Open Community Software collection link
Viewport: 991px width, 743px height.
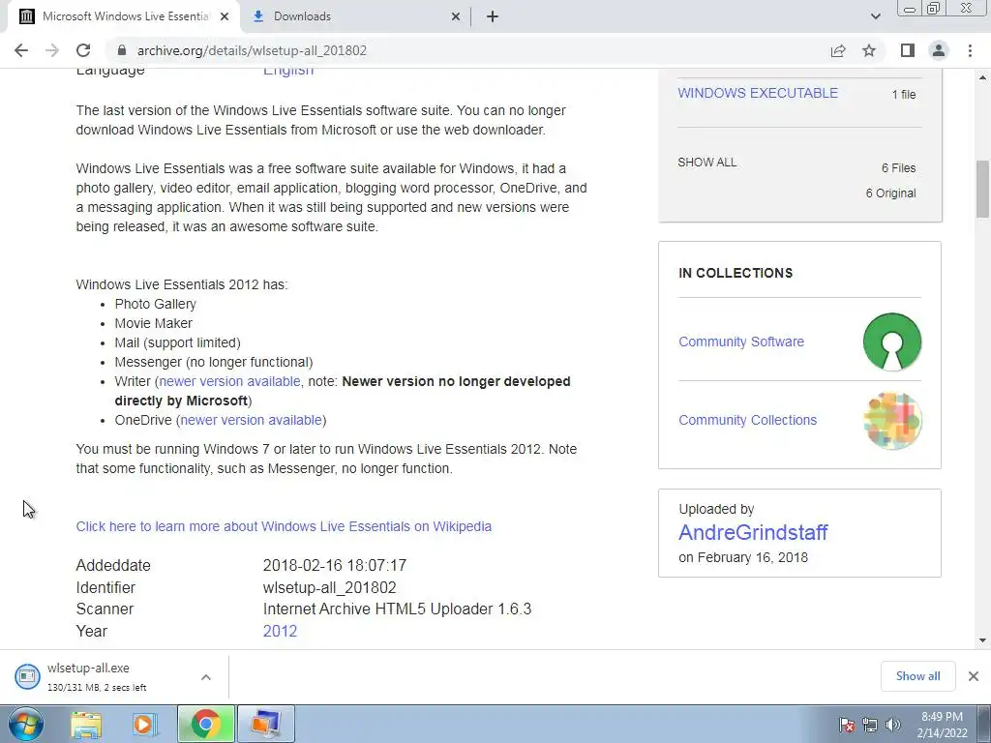741,342
